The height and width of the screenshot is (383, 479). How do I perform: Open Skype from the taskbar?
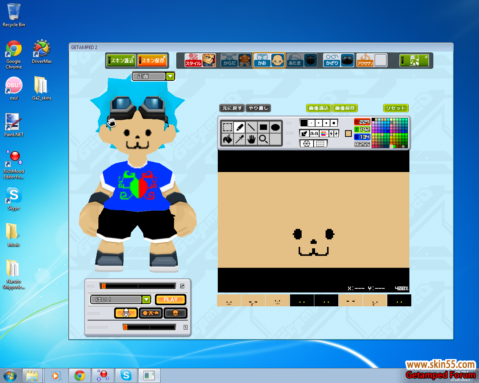[126, 376]
